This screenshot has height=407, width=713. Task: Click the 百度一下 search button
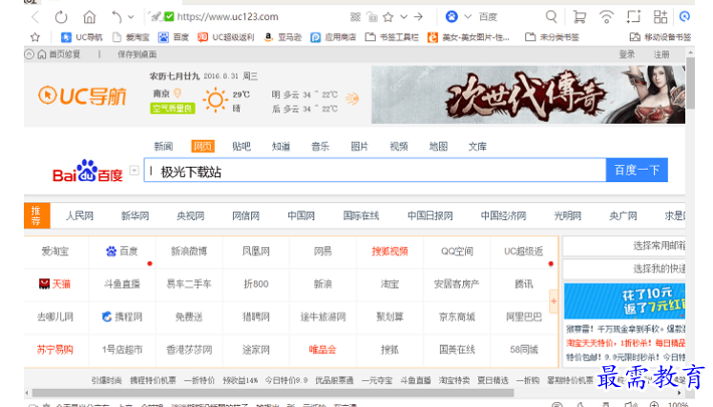pos(637,170)
